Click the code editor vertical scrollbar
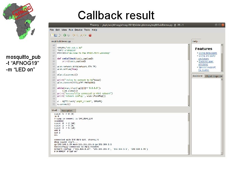 point(189,75)
